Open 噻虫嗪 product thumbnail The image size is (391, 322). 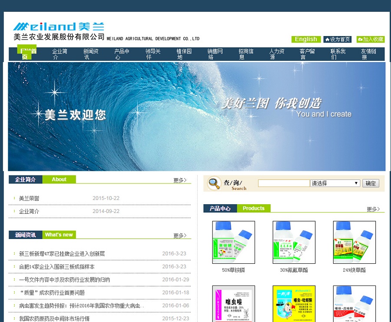pos(234,304)
